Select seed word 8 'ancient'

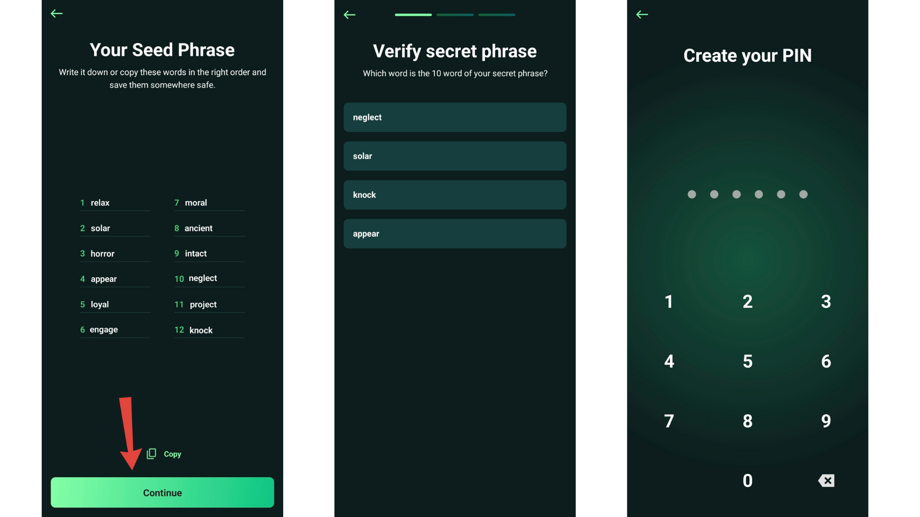point(209,228)
